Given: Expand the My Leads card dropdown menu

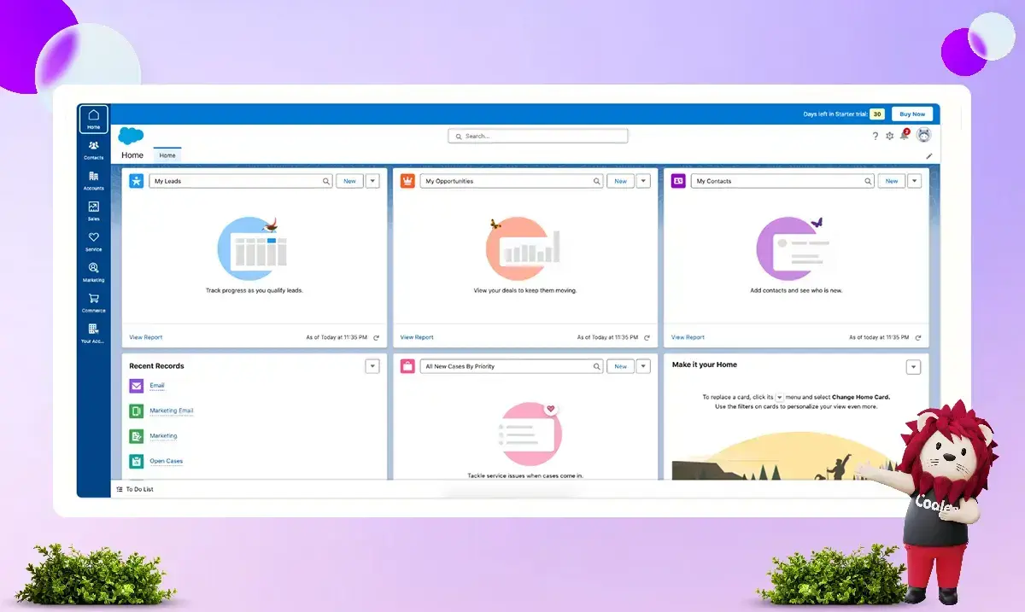Looking at the screenshot, I should pos(372,181).
